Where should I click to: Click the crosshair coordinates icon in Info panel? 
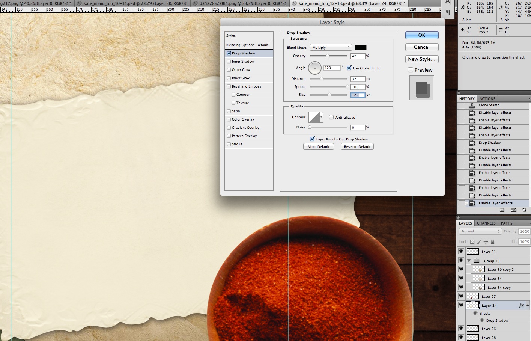coord(463,30)
